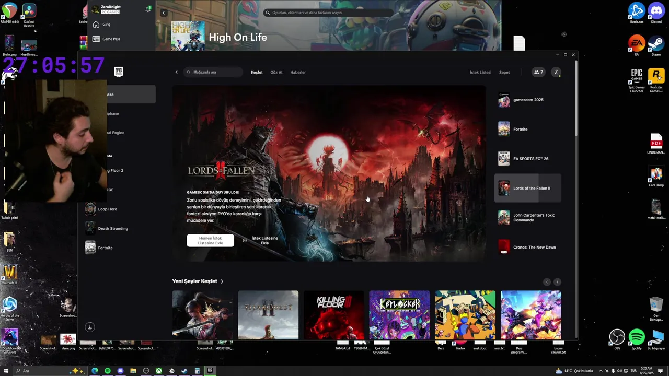
Task: Click the Mağazada ara search field
Action: 213,72
